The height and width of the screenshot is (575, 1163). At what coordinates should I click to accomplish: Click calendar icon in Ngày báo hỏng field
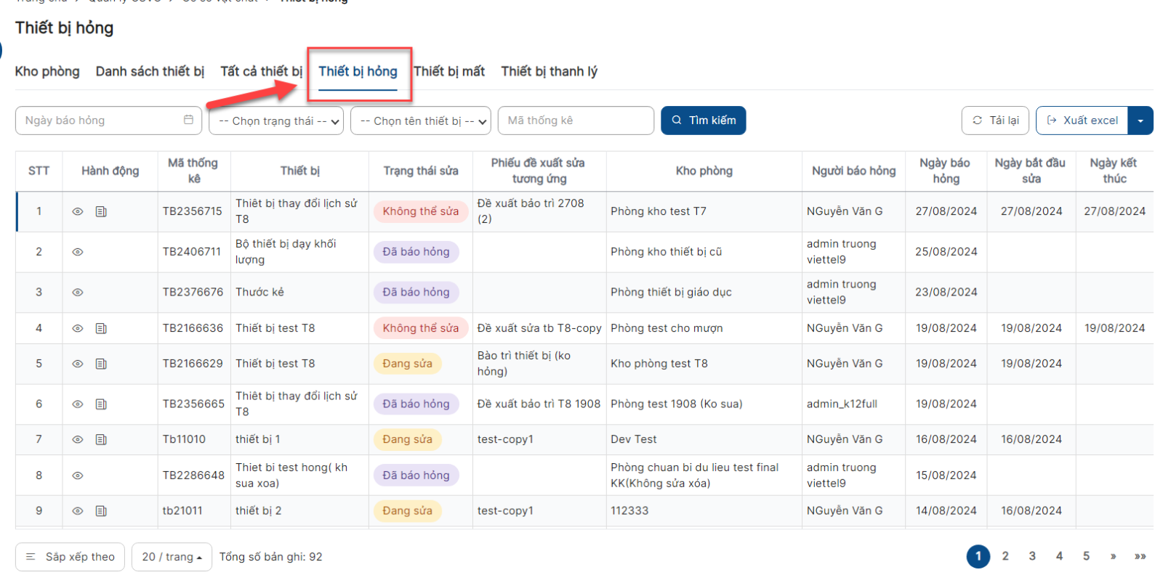(x=188, y=121)
